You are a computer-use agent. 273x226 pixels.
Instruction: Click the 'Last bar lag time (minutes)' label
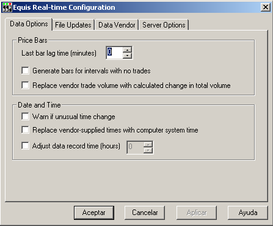tap(59, 53)
